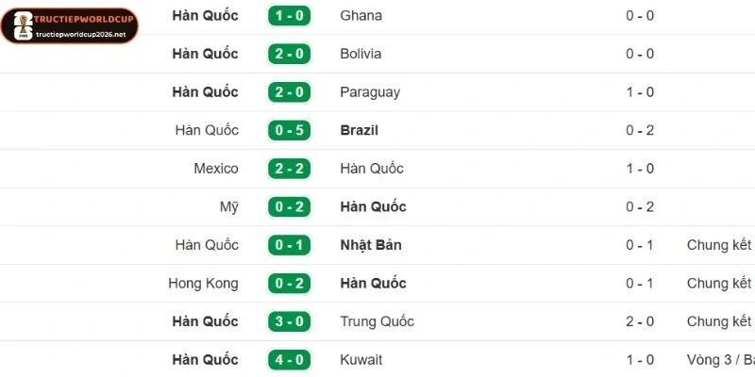Click the Trung Quốc team name

click(x=377, y=321)
